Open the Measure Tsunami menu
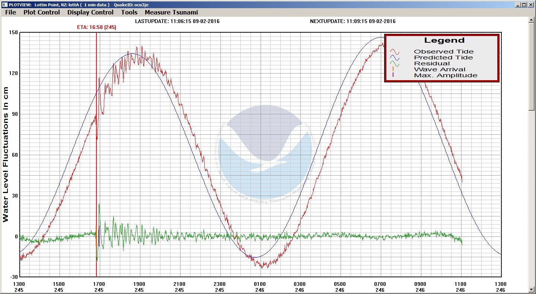The height and width of the screenshot is (294, 536). tap(171, 12)
